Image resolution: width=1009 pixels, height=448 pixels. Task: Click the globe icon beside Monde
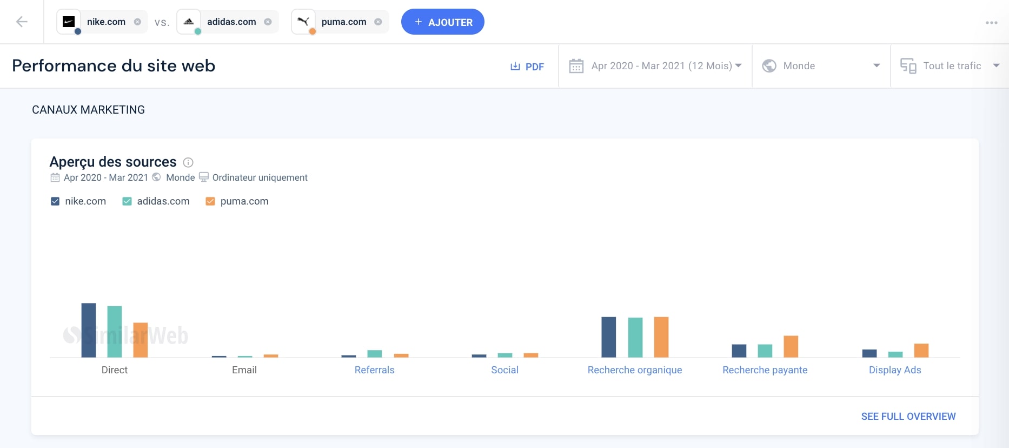(769, 66)
